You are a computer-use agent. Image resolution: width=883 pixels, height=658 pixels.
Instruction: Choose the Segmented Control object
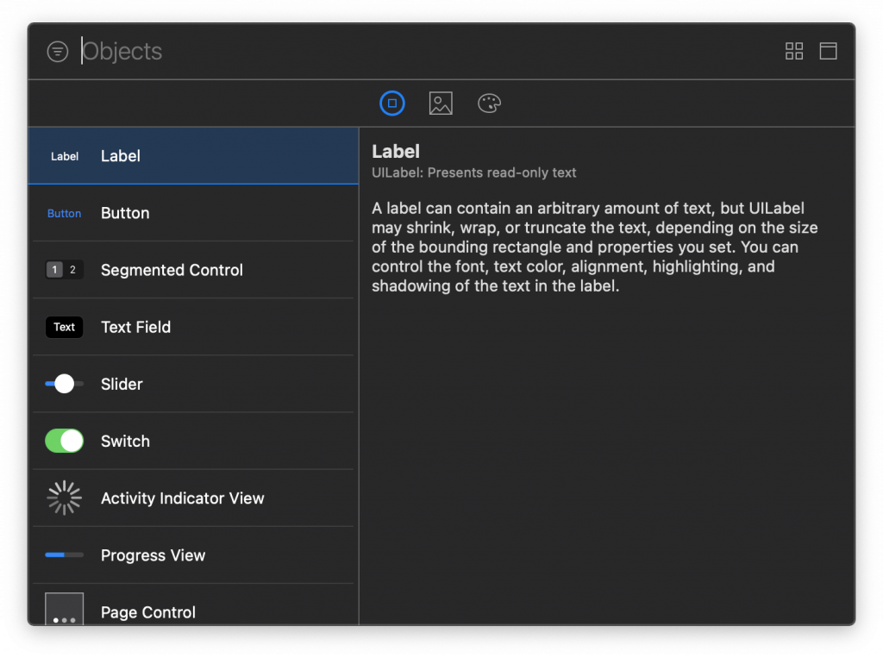[x=193, y=270]
